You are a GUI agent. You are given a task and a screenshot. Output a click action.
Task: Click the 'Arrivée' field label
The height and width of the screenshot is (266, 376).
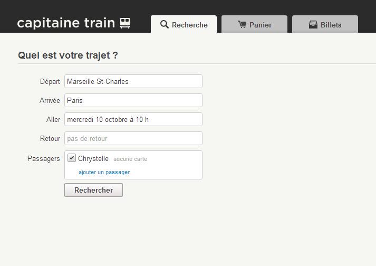[50, 100]
